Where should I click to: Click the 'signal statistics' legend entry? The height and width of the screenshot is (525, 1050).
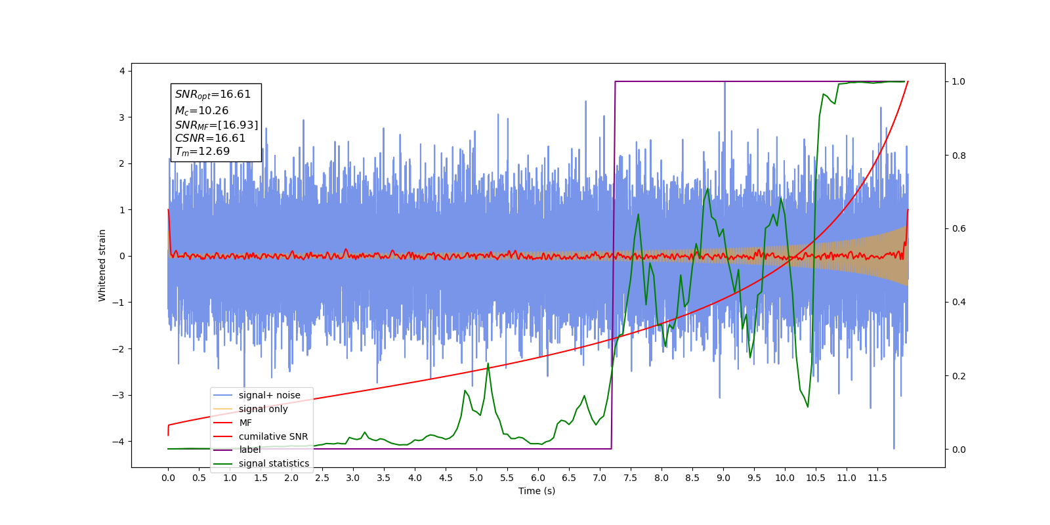click(x=262, y=463)
